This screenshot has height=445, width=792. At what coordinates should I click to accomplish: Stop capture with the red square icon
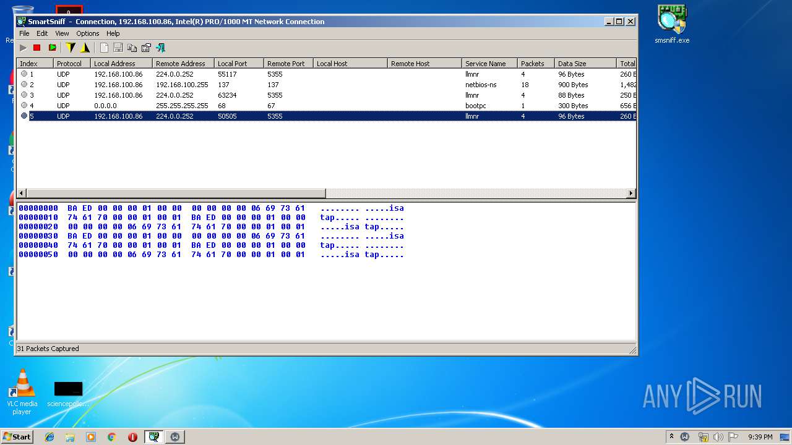tap(37, 48)
